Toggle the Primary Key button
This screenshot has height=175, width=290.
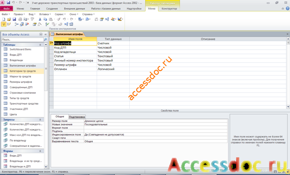(x=4, y=24)
